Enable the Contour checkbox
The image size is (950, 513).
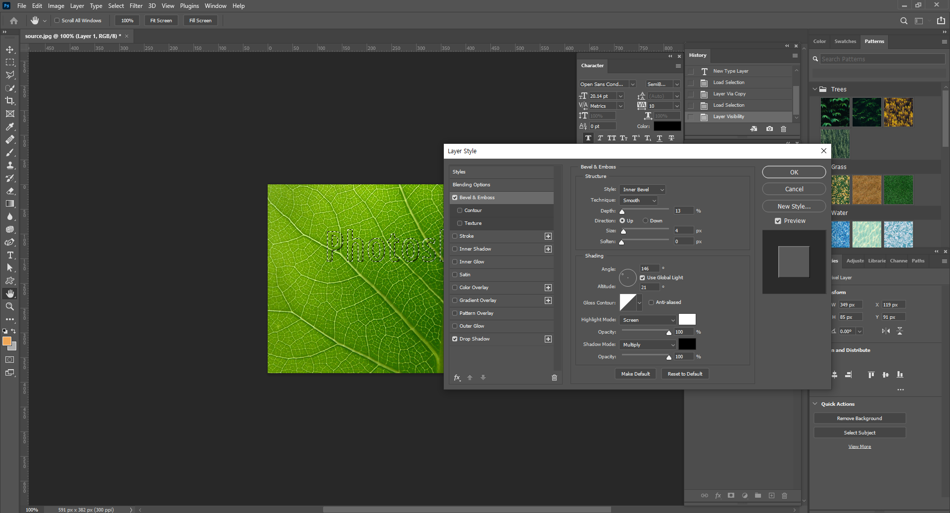tap(460, 211)
